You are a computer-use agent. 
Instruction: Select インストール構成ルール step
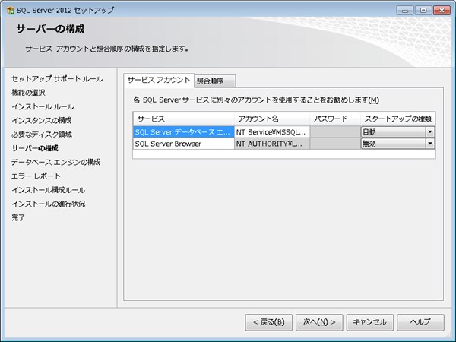pos(49,190)
